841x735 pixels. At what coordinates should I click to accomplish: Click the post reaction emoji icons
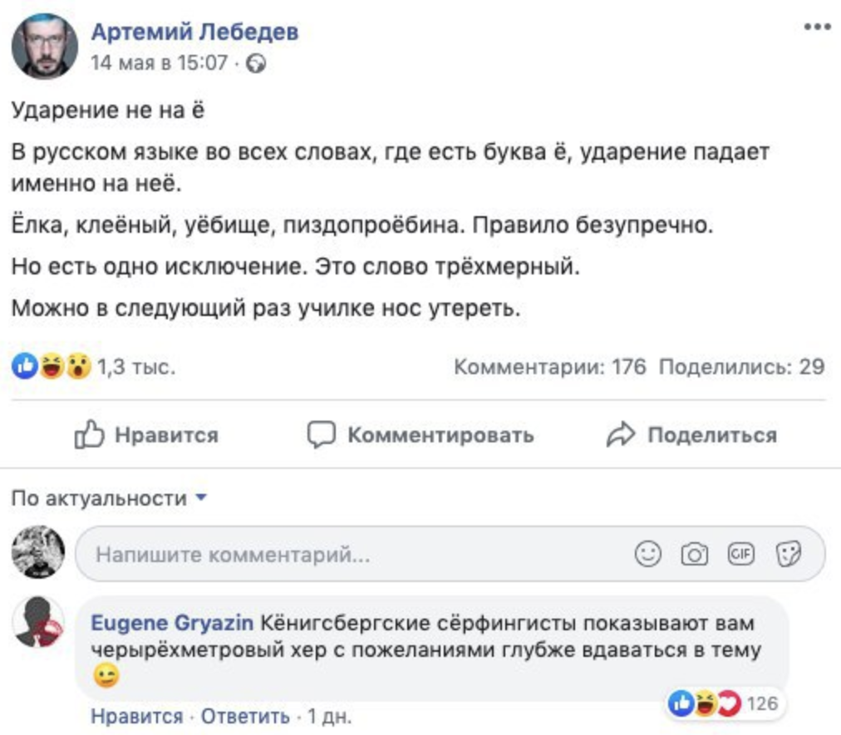click(x=52, y=367)
